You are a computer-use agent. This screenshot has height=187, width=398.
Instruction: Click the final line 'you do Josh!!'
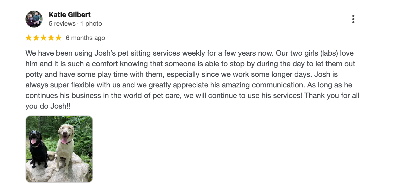tap(48, 106)
